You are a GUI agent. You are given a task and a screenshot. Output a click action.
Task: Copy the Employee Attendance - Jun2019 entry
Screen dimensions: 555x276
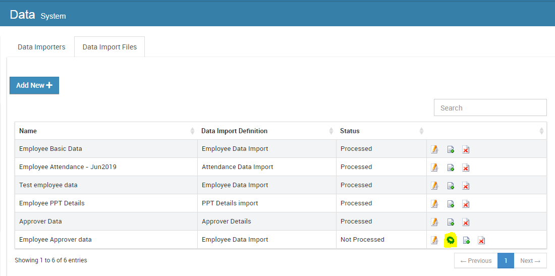coord(451,168)
